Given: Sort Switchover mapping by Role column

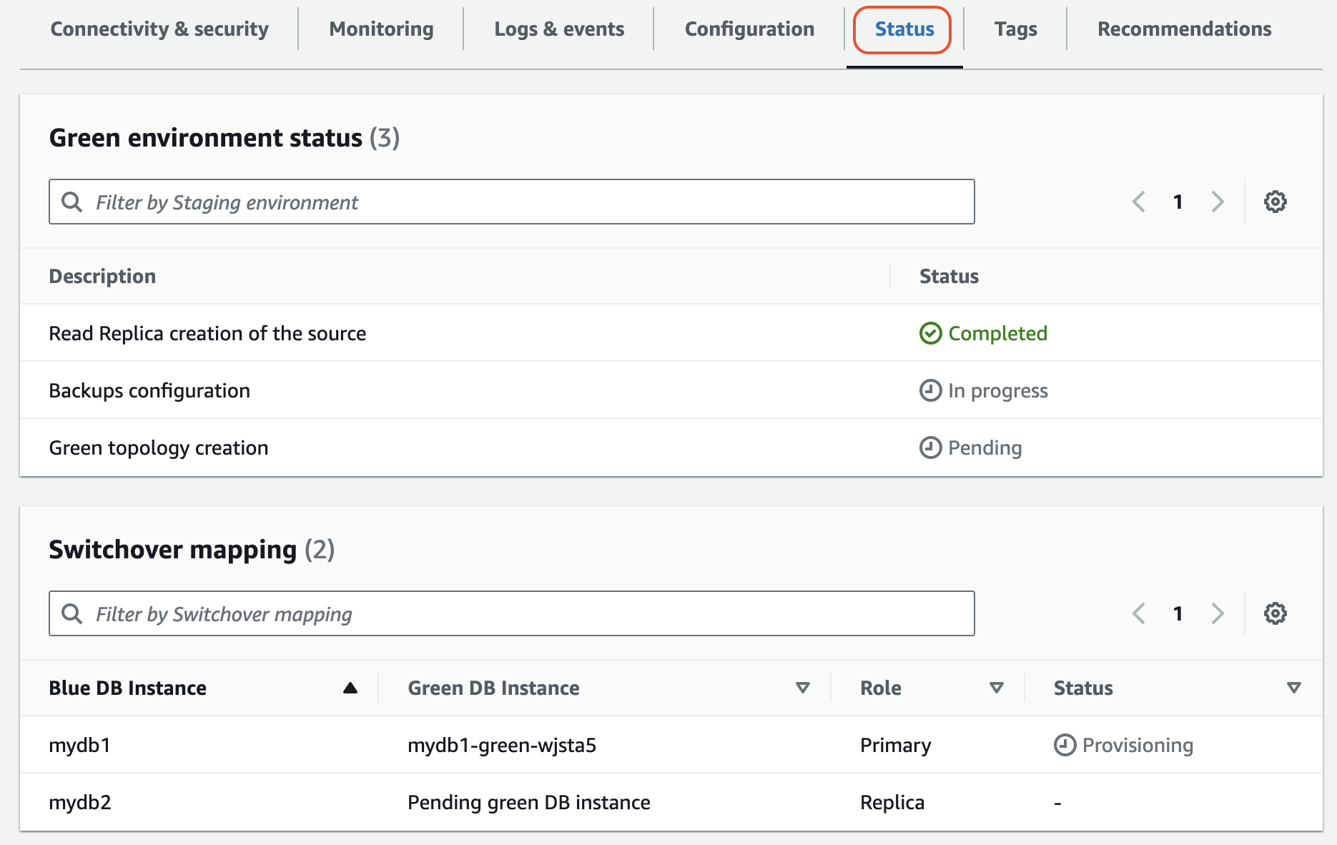Looking at the screenshot, I should click(996, 688).
